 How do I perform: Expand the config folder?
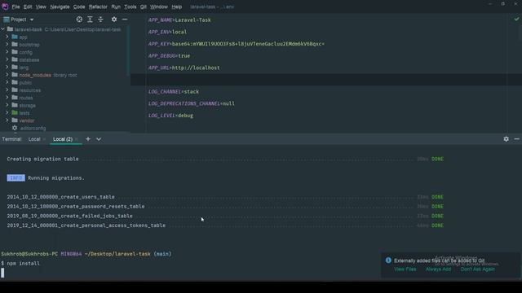pyautogui.click(x=7, y=52)
